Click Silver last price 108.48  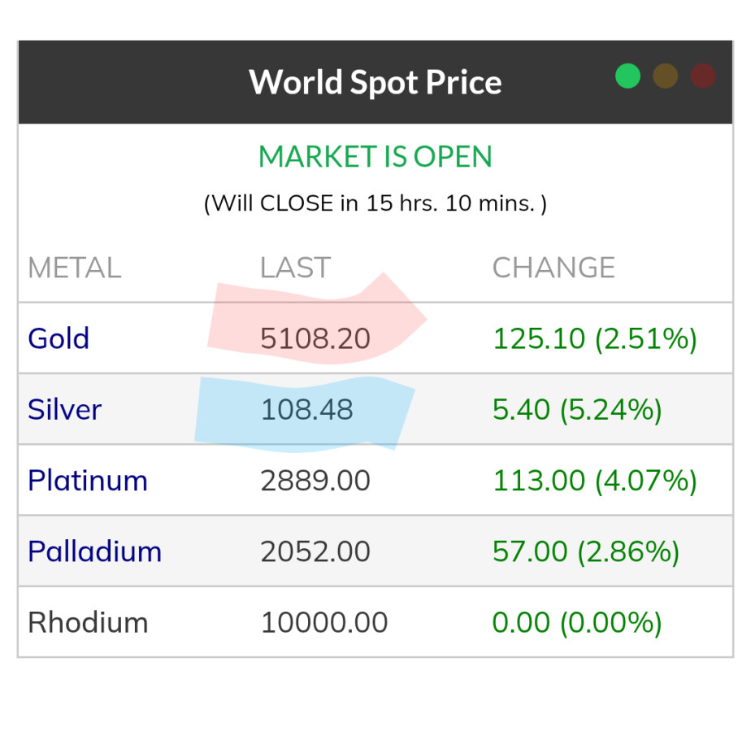(x=306, y=409)
